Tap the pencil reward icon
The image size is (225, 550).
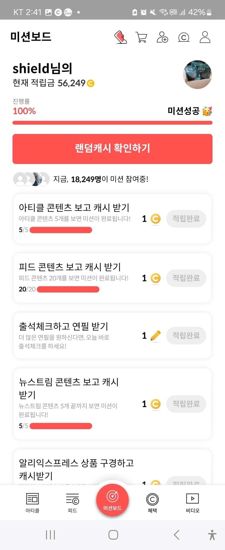point(156,336)
